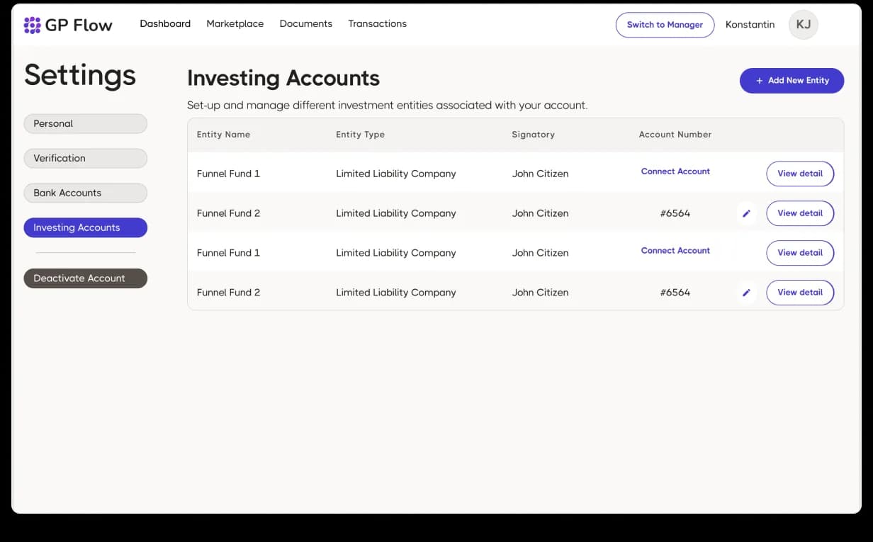Click the 'Set-up and manage different investment entities' description
Viewport: 873px width, 542px height.
(387, 106)
